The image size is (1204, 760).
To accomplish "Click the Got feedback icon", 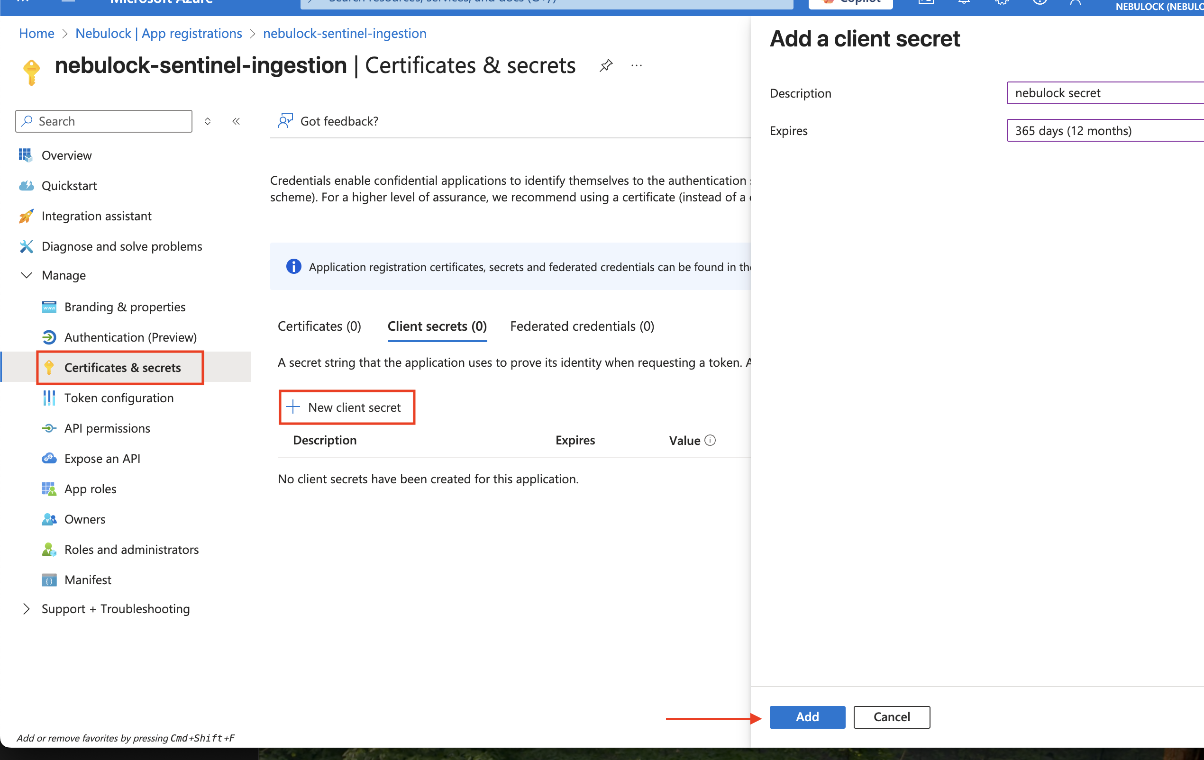I will pyautogui.click(x=285, y=121).
